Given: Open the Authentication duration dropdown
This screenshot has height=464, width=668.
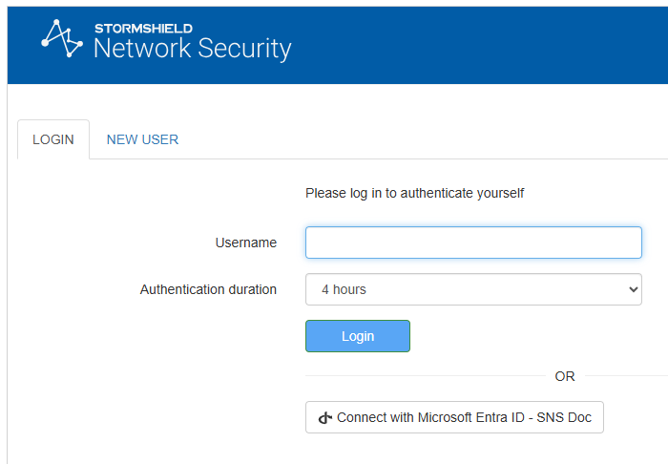Looking at the screenshot, I should (473, 289).
